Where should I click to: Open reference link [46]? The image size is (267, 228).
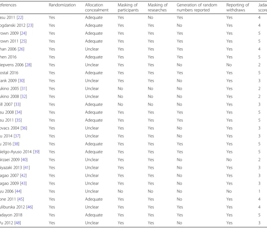coord(30,207)
